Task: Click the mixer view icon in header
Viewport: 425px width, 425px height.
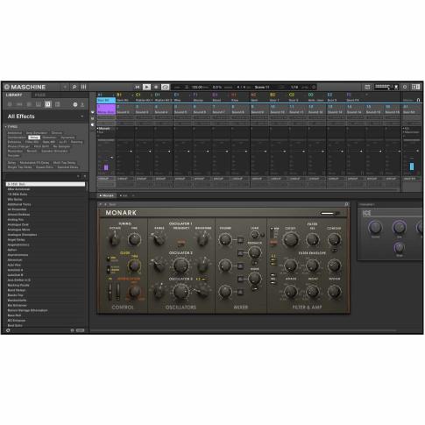Action: point(83,87)
